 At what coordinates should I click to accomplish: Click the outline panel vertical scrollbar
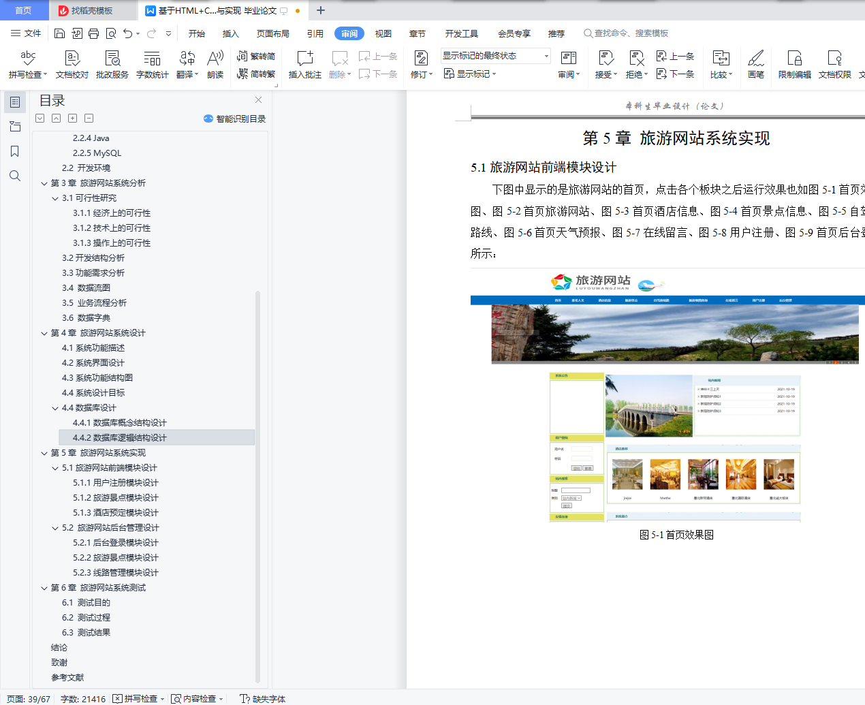click(257, 486)
